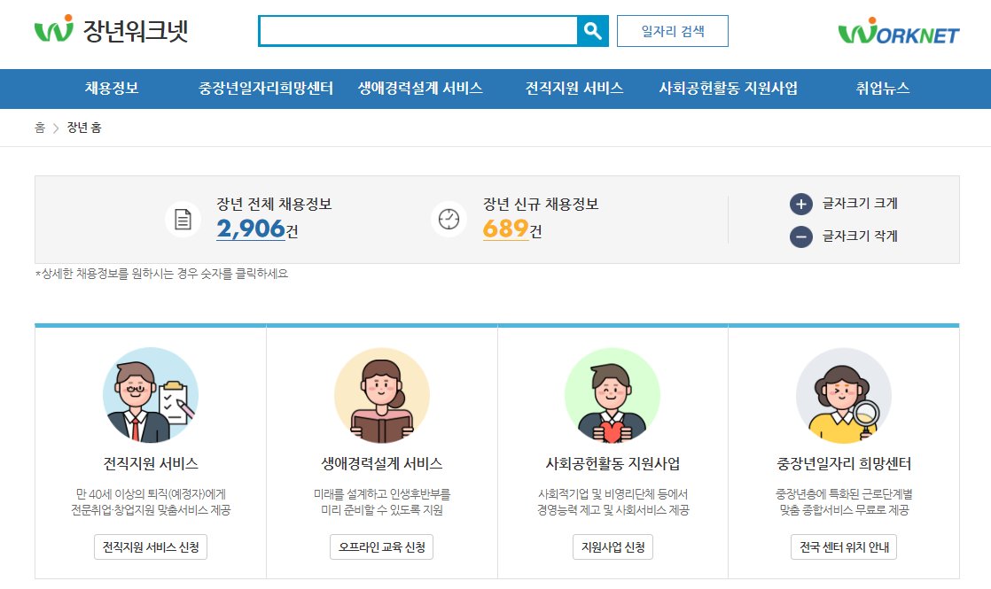Click the 전직지원 서비스 신청 button

click(x=151, y=546)
